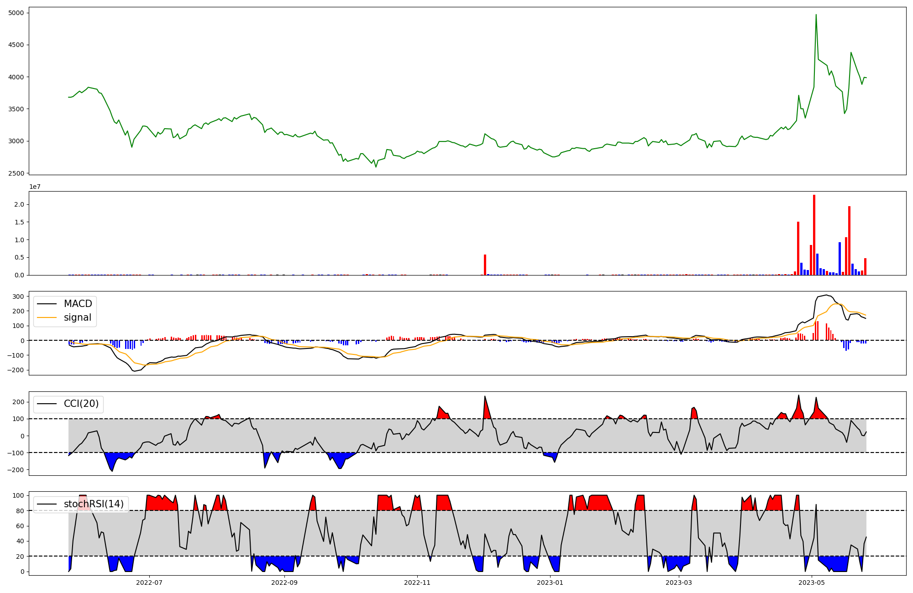This screenshot has height=593, width=913.
Task: Click the 2023-01 x-axis date label
Action: coord(550,583)
